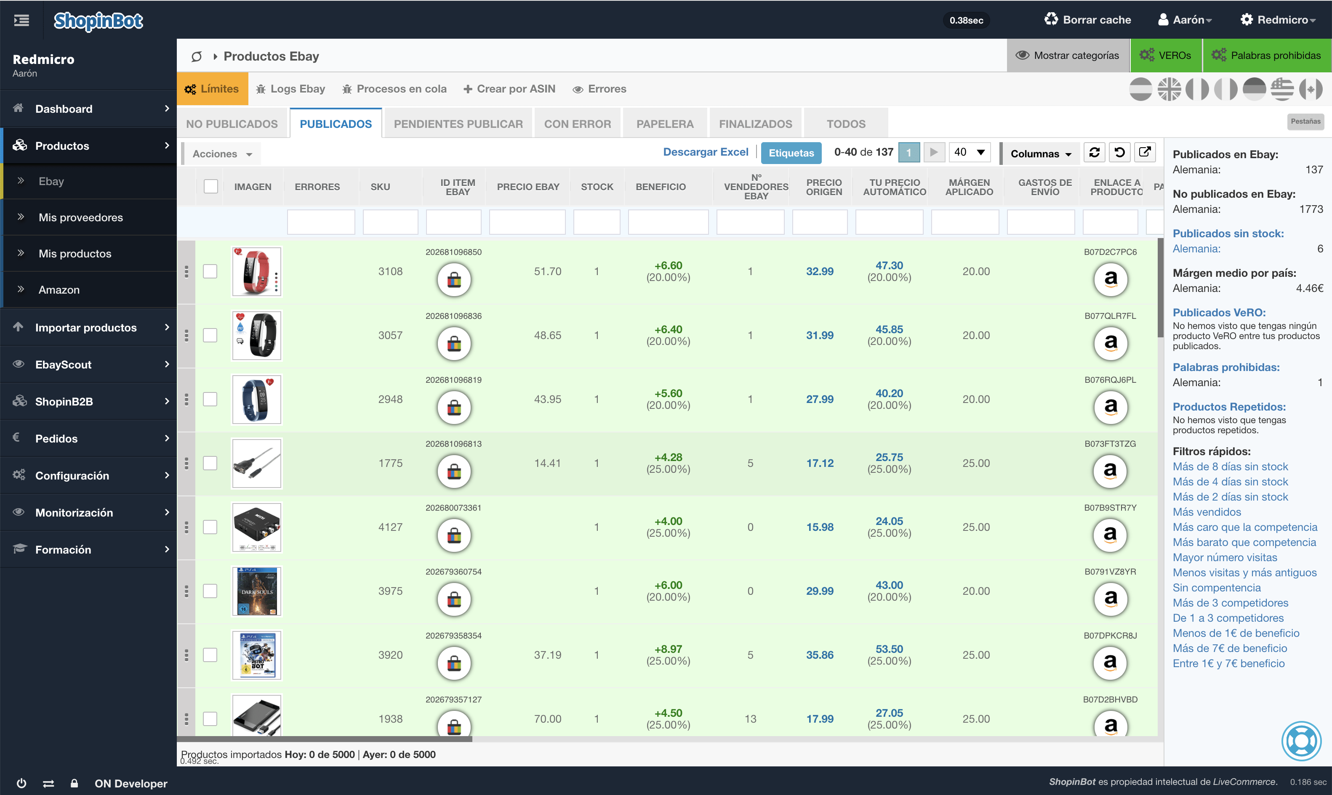Switch to the CON ERROR tab
This screenshot has height=795, width=1332.
point(577,124)
